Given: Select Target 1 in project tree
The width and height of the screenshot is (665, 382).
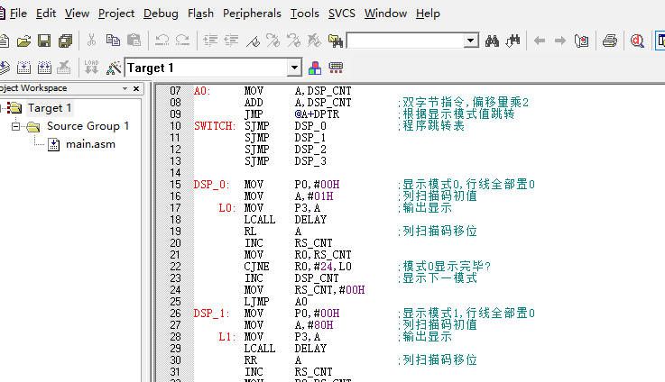Looking at the screenshot, I should pyautogui.click(x=50, y=108).
